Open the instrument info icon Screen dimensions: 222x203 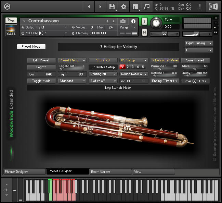pyautogui.click(x=133, y=21)
